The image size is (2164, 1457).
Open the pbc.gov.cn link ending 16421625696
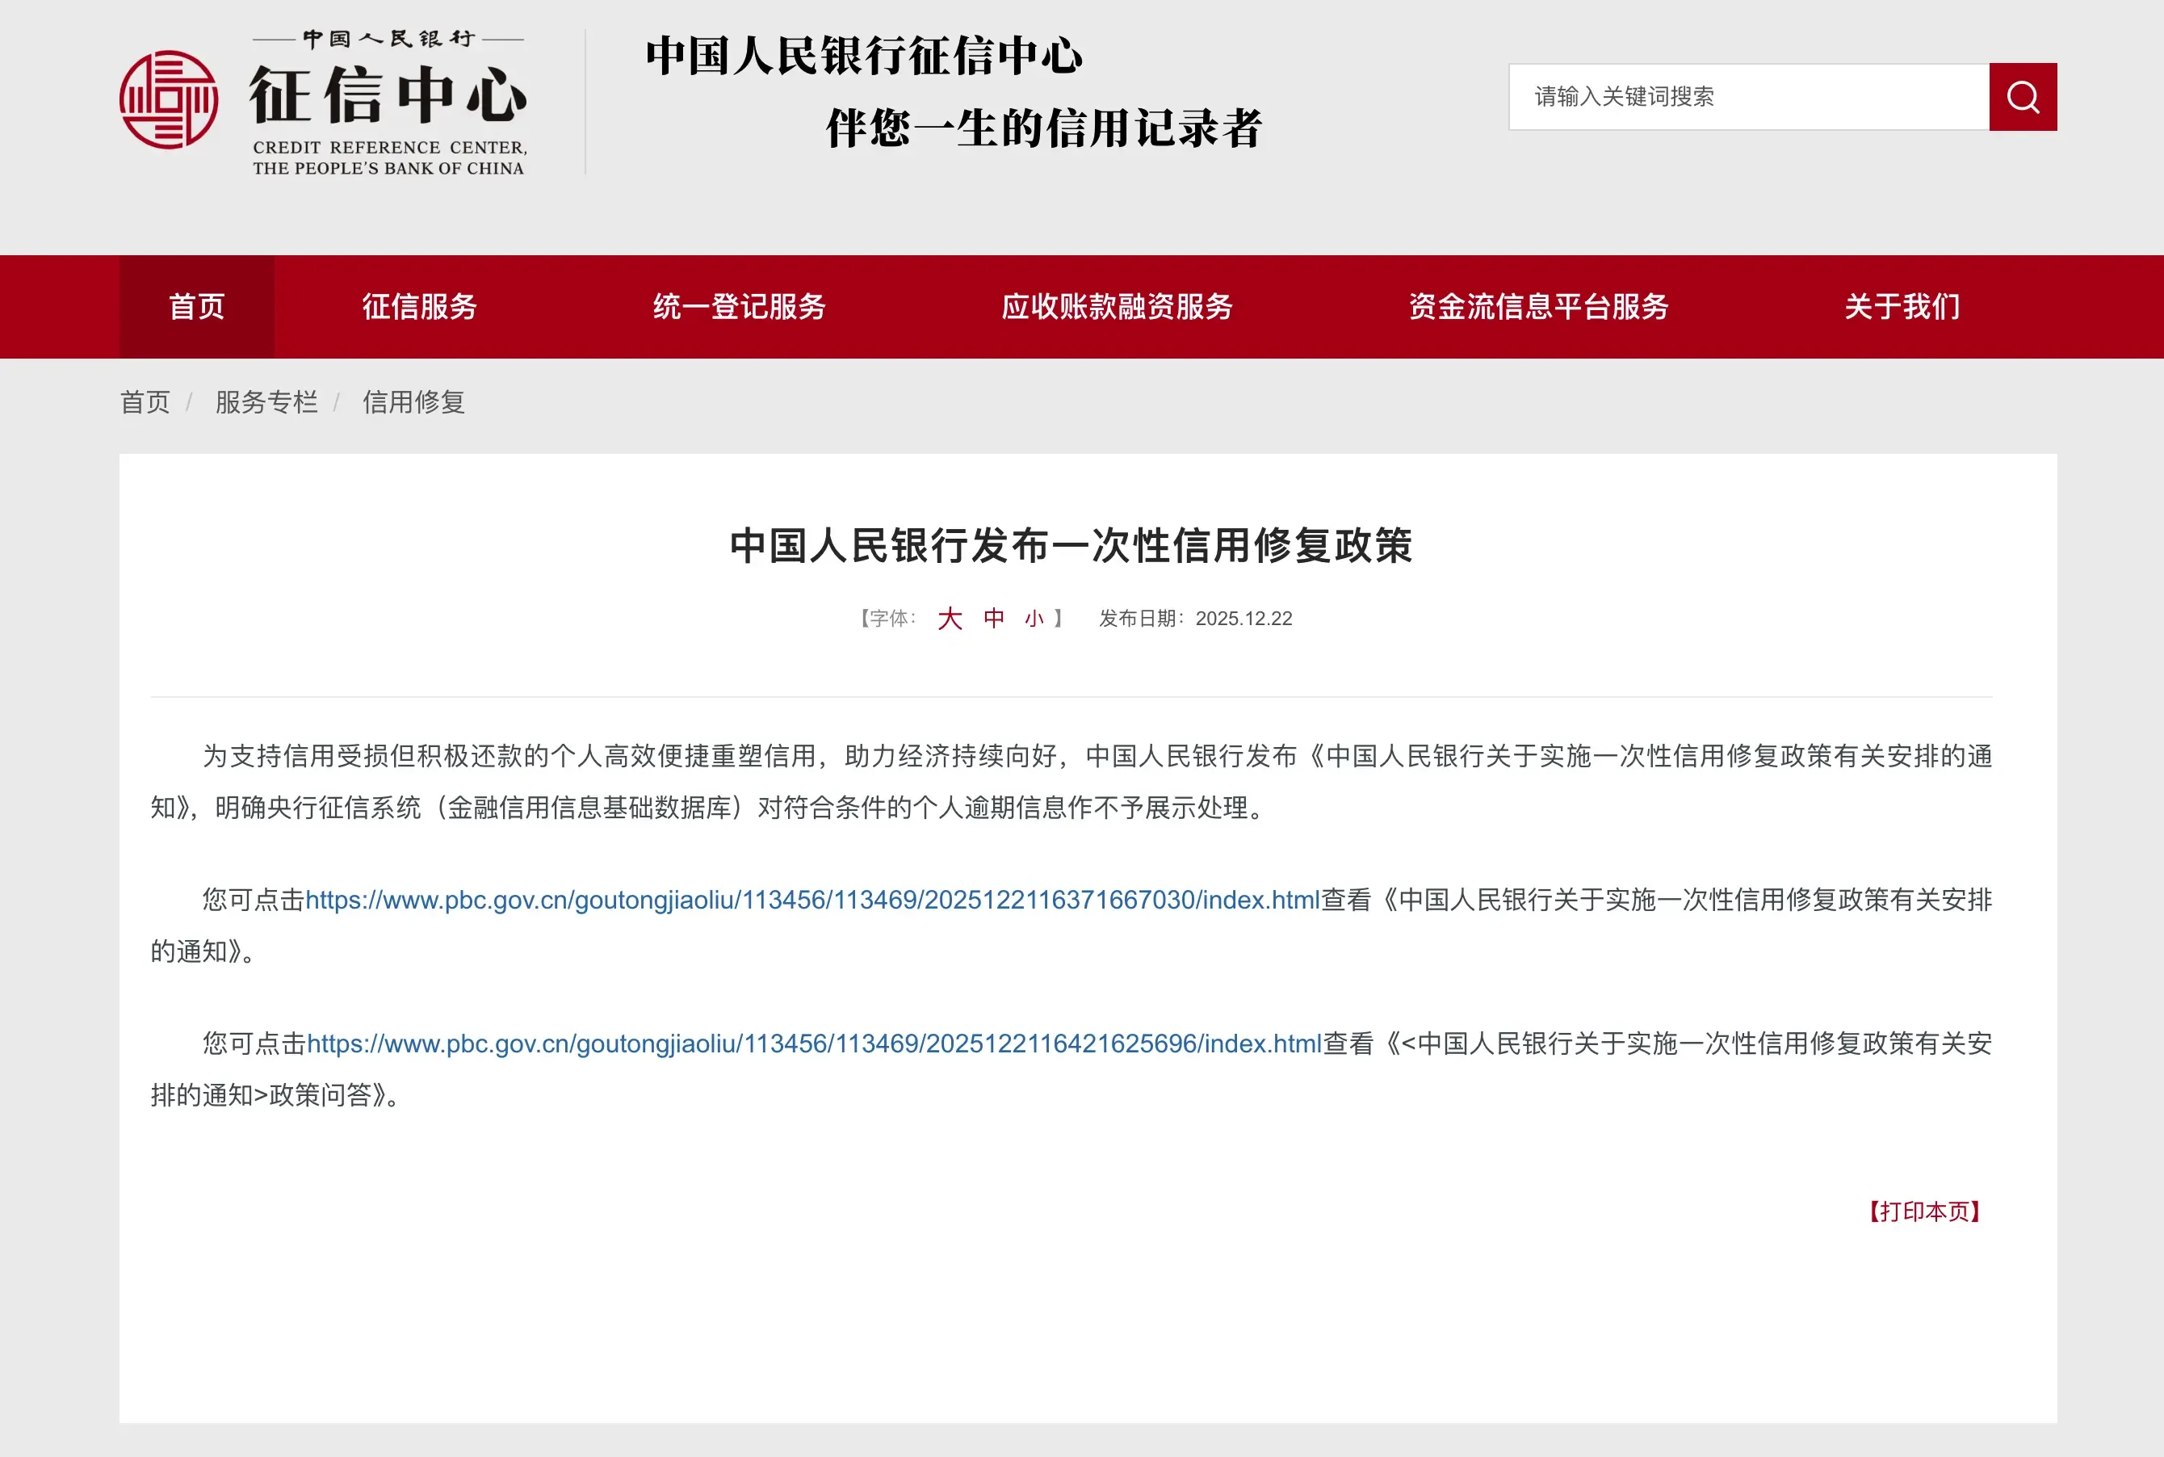(x=814, y=1043)
